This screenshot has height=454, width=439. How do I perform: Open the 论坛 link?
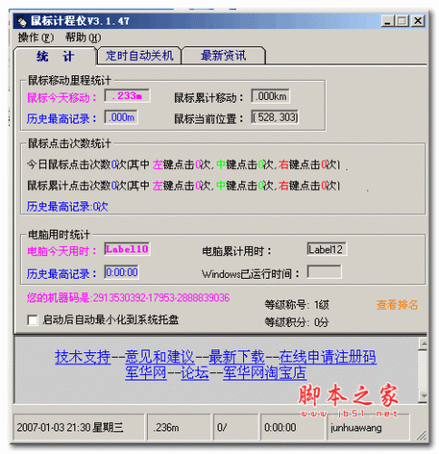[x=195, y=372]
